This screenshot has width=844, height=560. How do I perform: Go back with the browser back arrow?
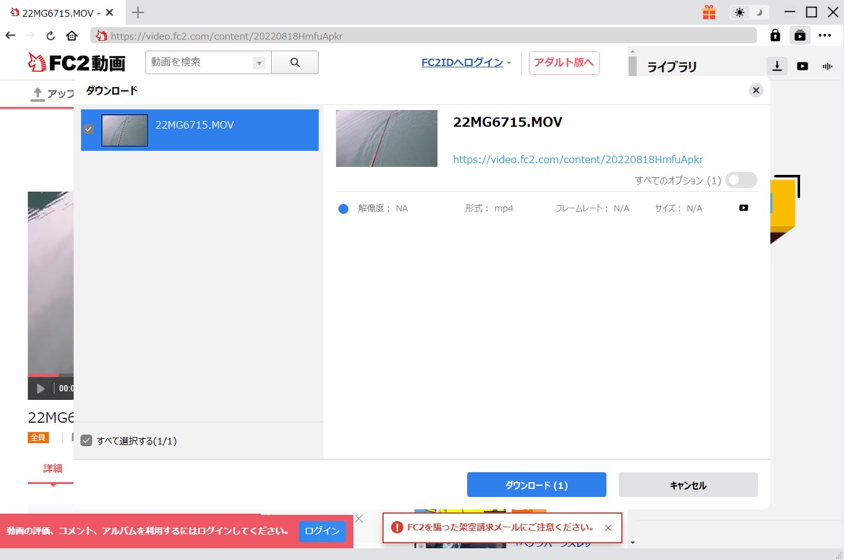10,35
